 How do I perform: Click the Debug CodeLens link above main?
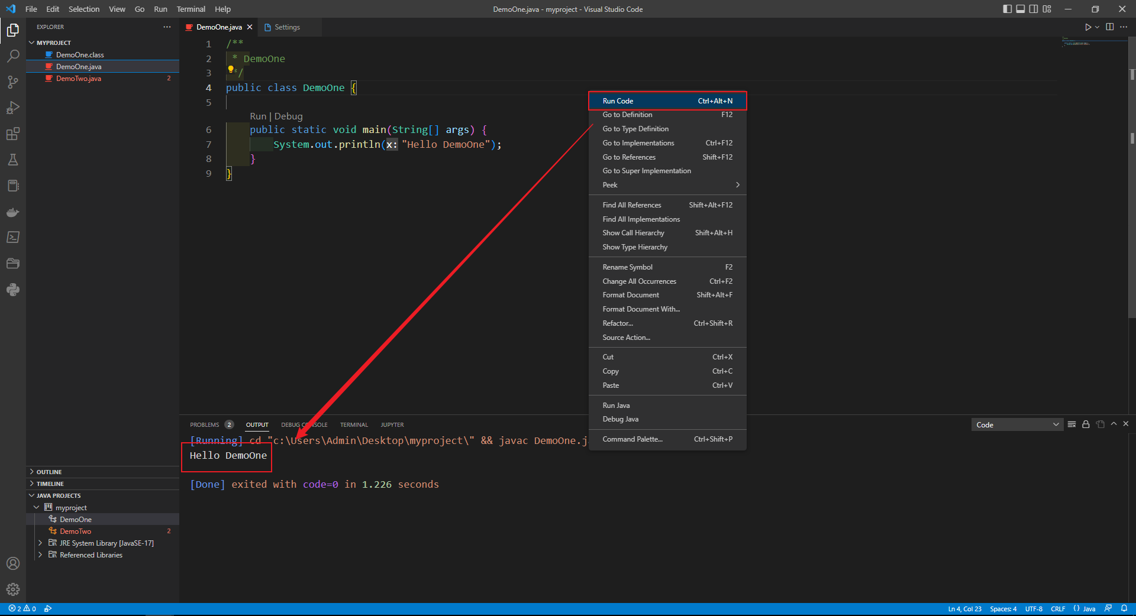coord(288,116)
